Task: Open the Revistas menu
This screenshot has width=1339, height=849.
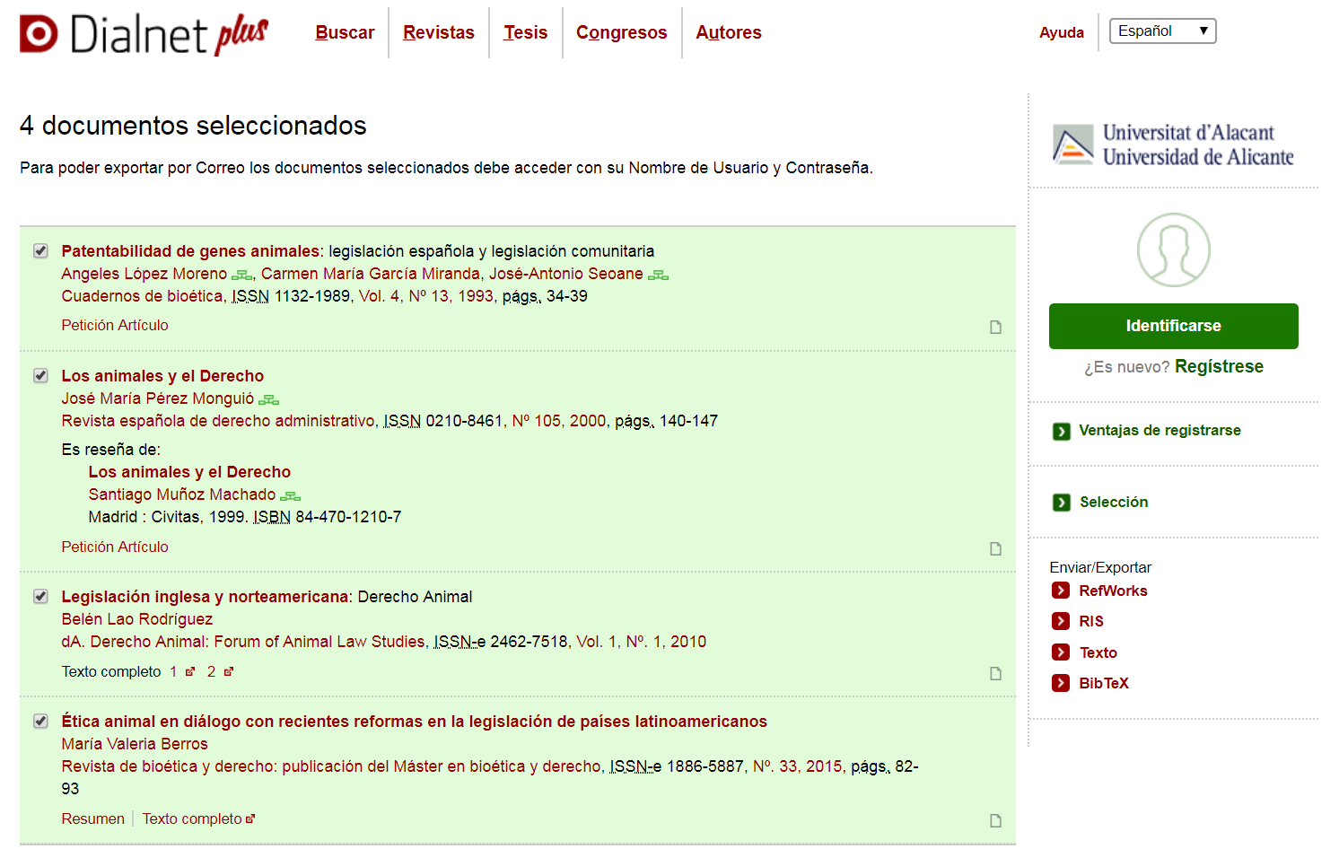Action: coord(438,32)
